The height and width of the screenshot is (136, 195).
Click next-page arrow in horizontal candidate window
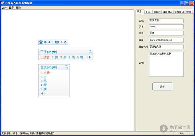[90, 57]
